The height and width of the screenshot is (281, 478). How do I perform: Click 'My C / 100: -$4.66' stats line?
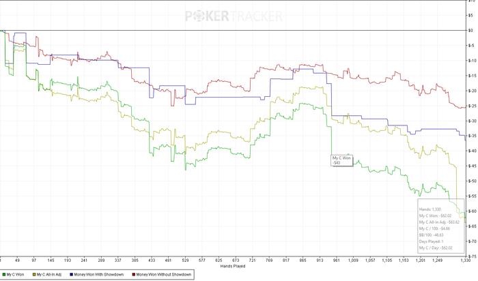[434, 228]
